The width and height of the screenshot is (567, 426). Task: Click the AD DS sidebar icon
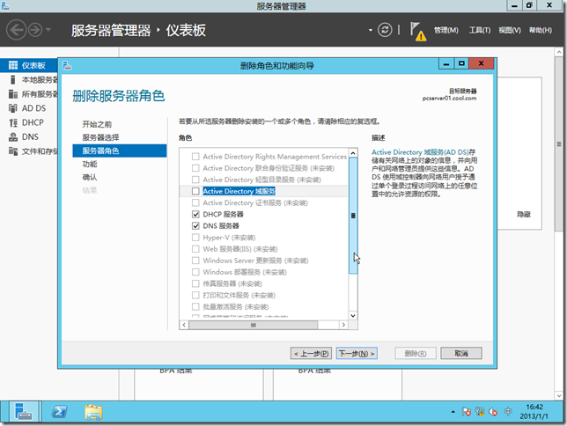[13, 108]
